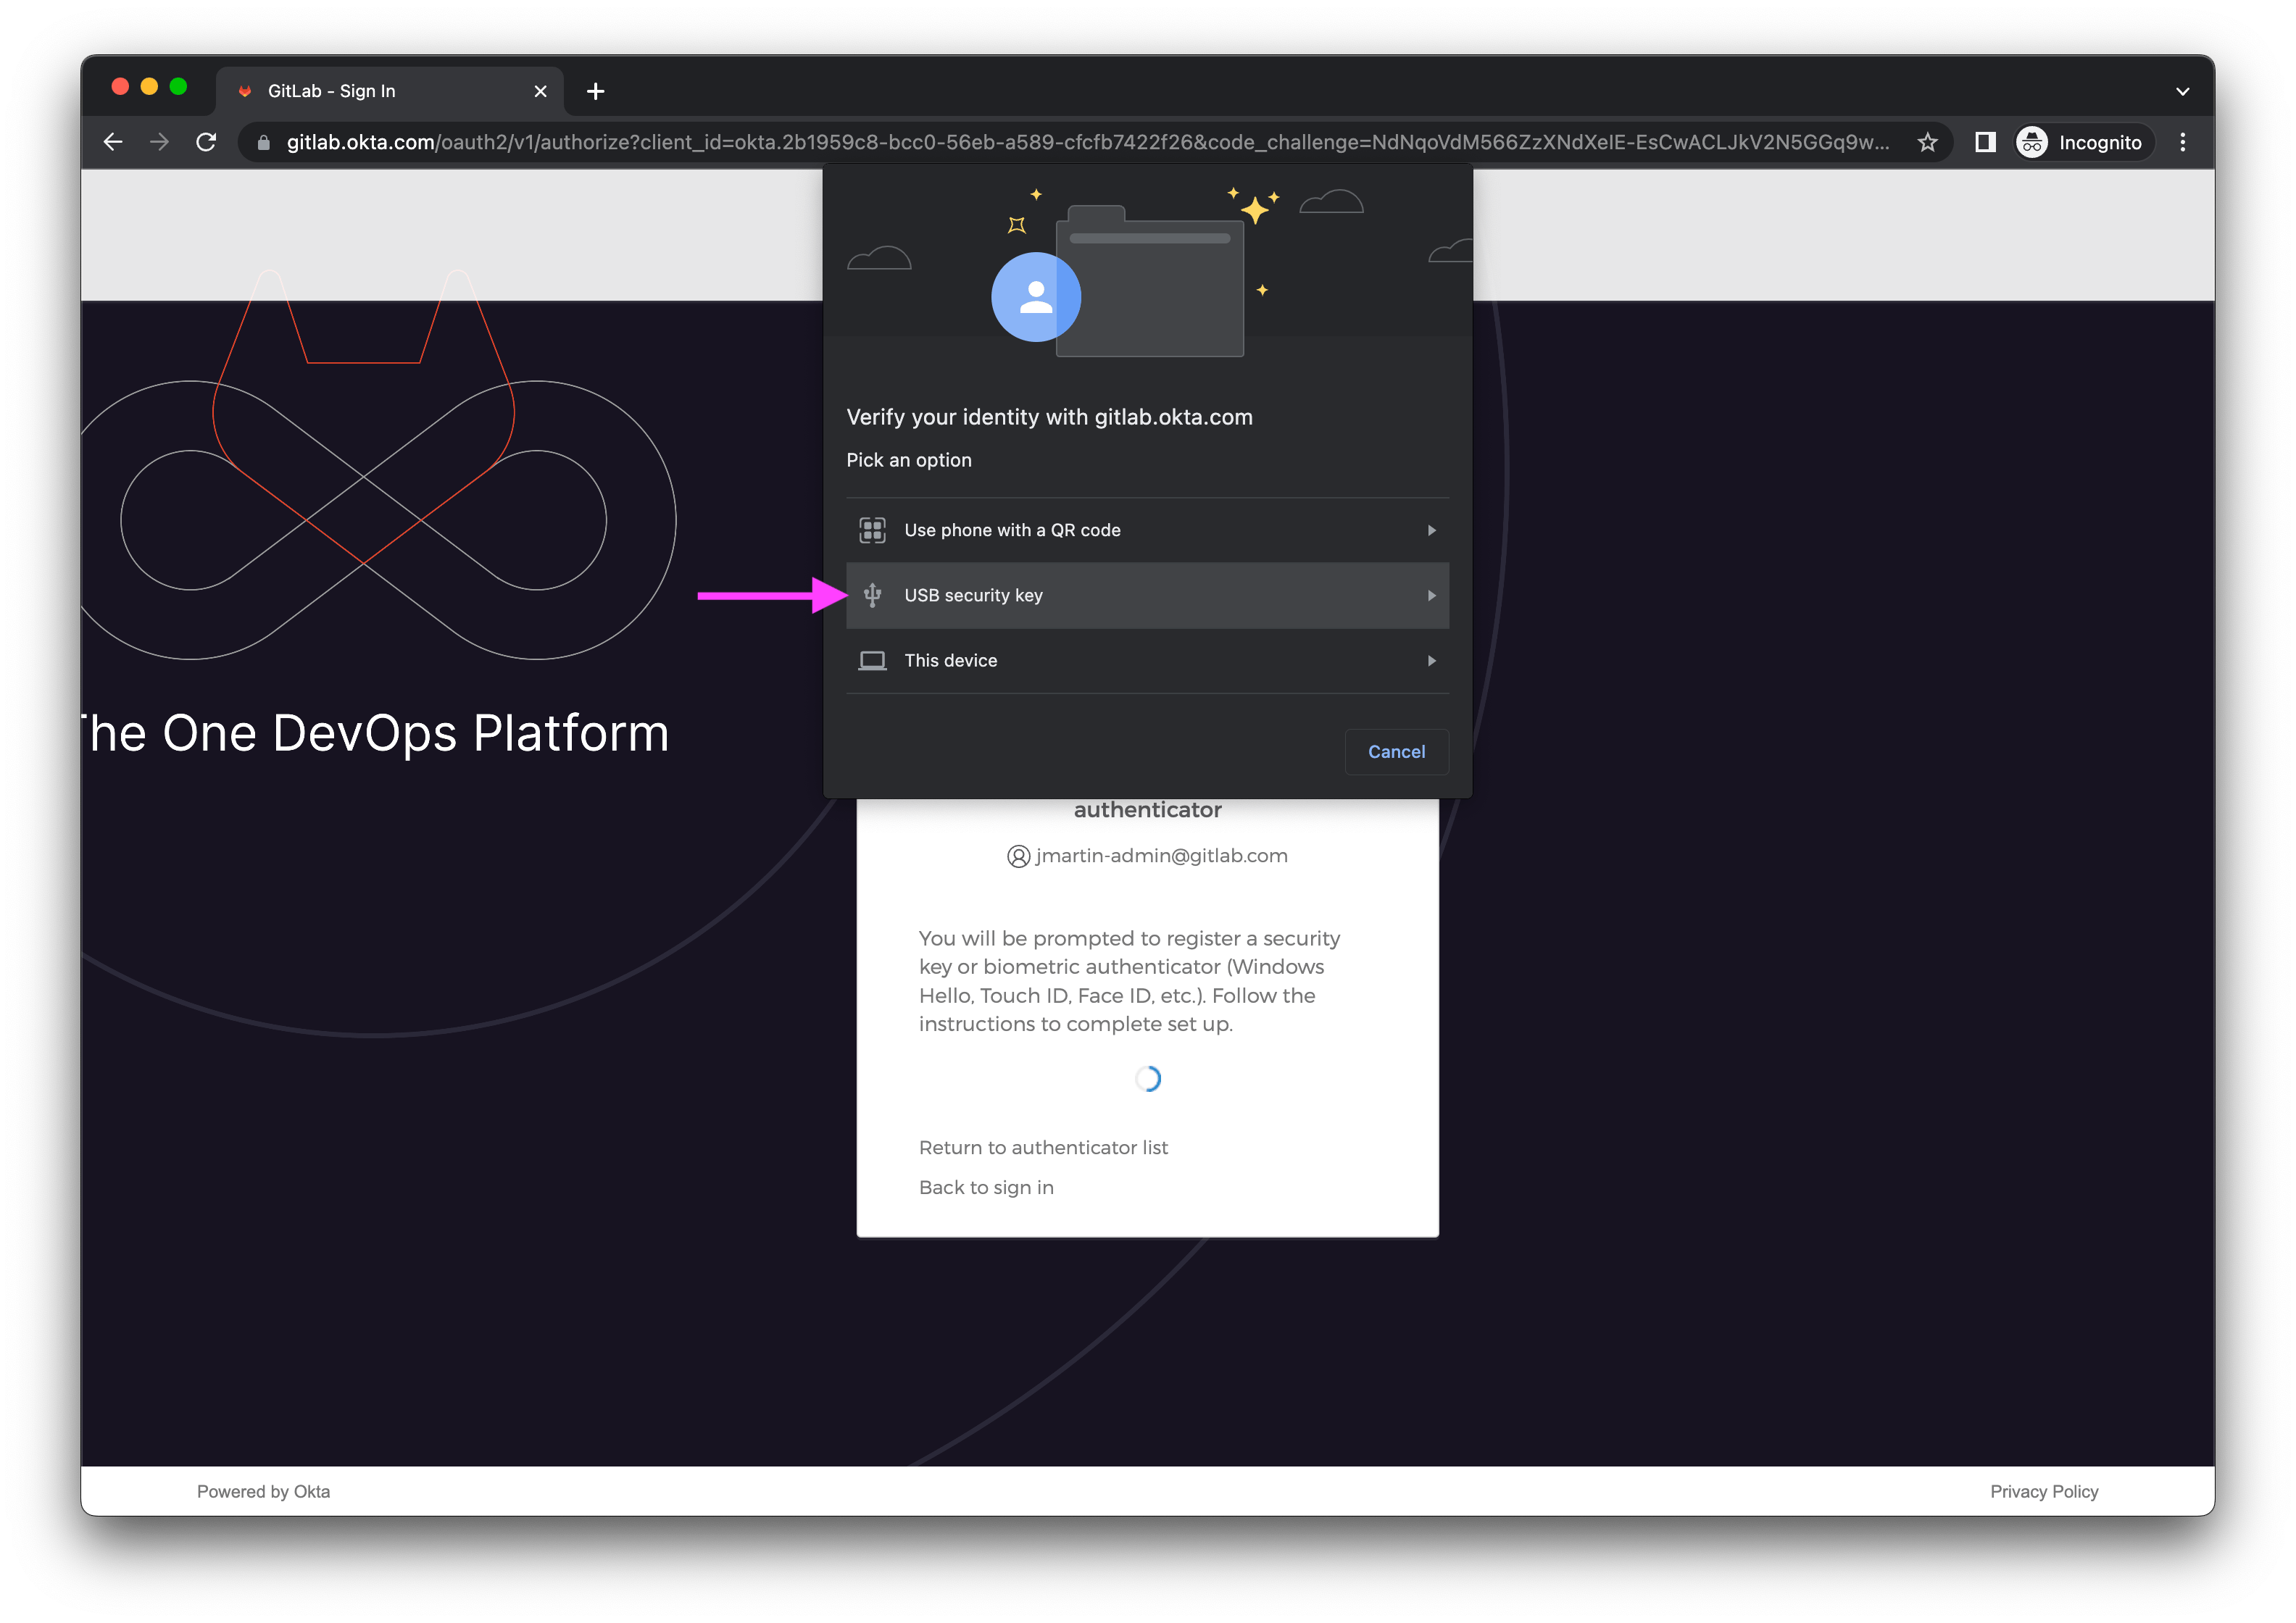Screen dimensions: 2296x1623
Task: Click Return to authenticator list link
Action: [x=1043, y=1147]
